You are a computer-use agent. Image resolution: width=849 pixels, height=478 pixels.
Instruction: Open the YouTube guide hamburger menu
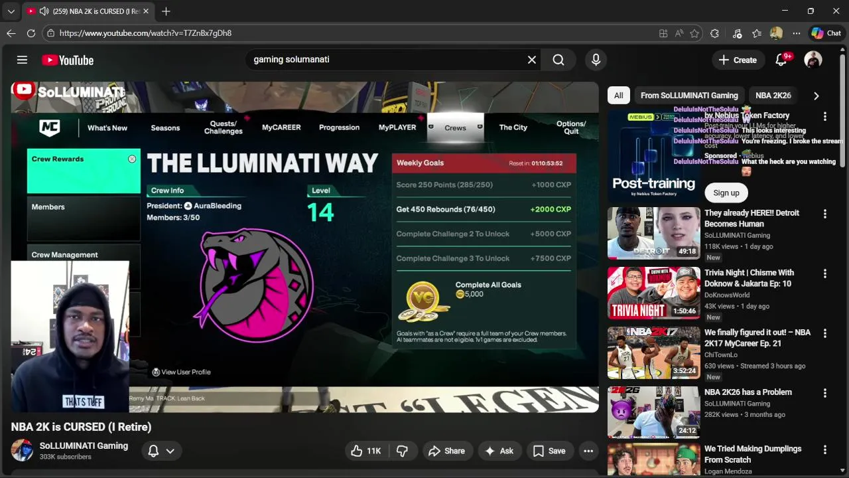tap(22, 60)
